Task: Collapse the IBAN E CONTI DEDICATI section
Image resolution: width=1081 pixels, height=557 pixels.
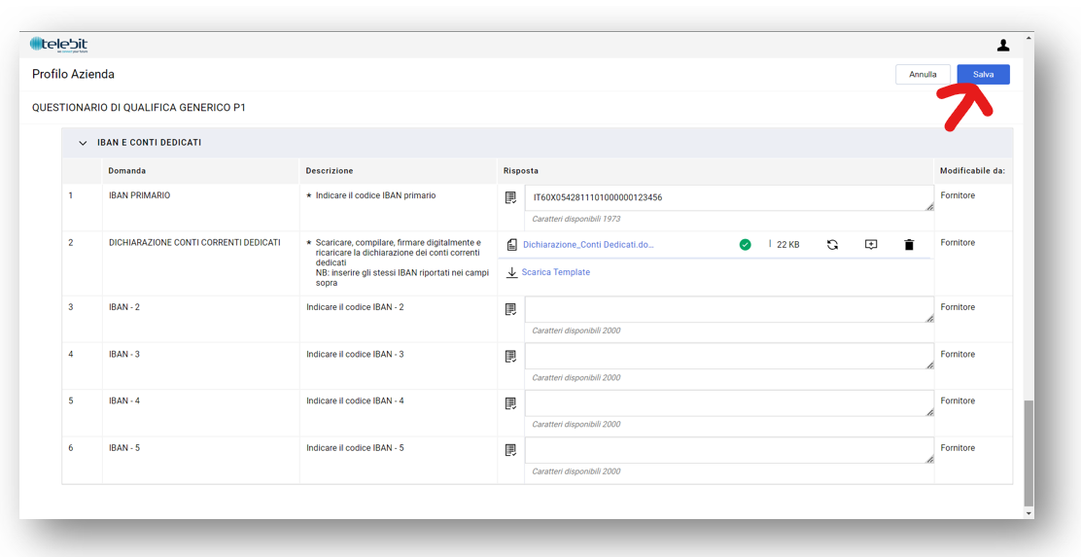Action: click(83, 143)
